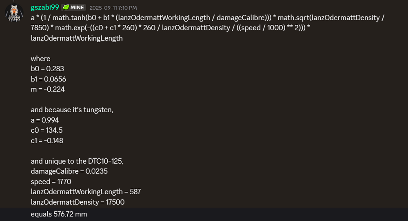Click the "lanzOdermattDensity = 17500" line
This screenshot has height=221, width=408.
(x=78, y=202)
